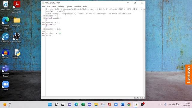Open OBS Studio from the taskbar
The image size is (192, 108).
click(x=142, y=104)
